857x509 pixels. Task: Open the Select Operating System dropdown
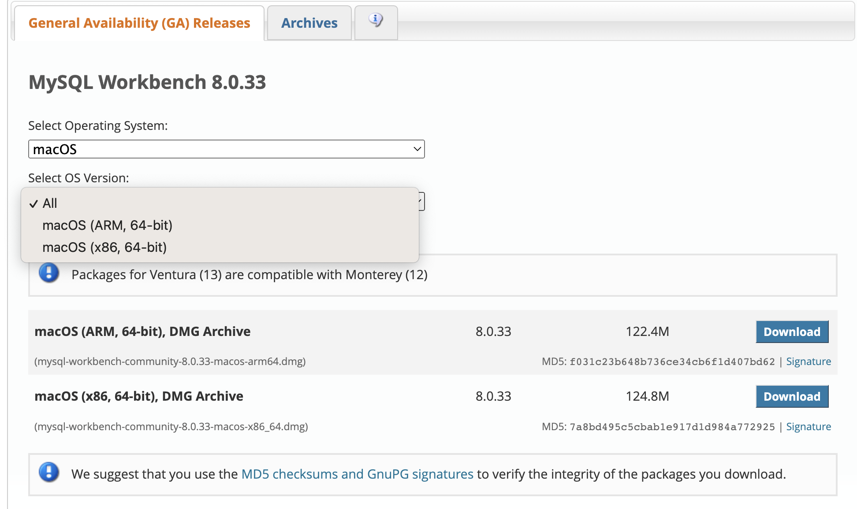pyautogui.click(x=227, y=148)
